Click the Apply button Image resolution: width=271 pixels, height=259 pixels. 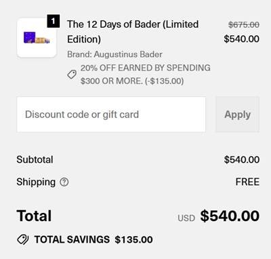[x=237, y=115]
